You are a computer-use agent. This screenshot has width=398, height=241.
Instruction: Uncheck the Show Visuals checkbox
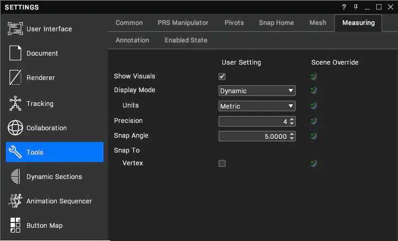tap(222, 76)
